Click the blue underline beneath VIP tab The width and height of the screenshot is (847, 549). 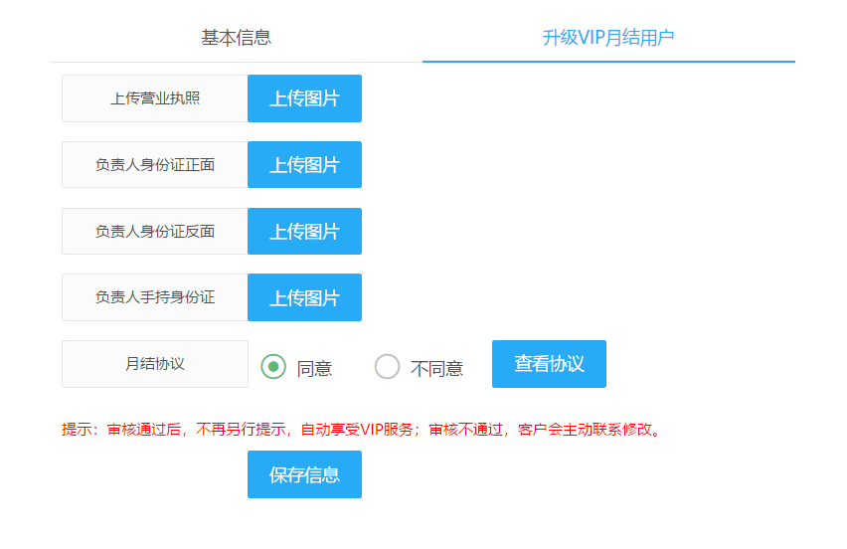coord(608,62)
